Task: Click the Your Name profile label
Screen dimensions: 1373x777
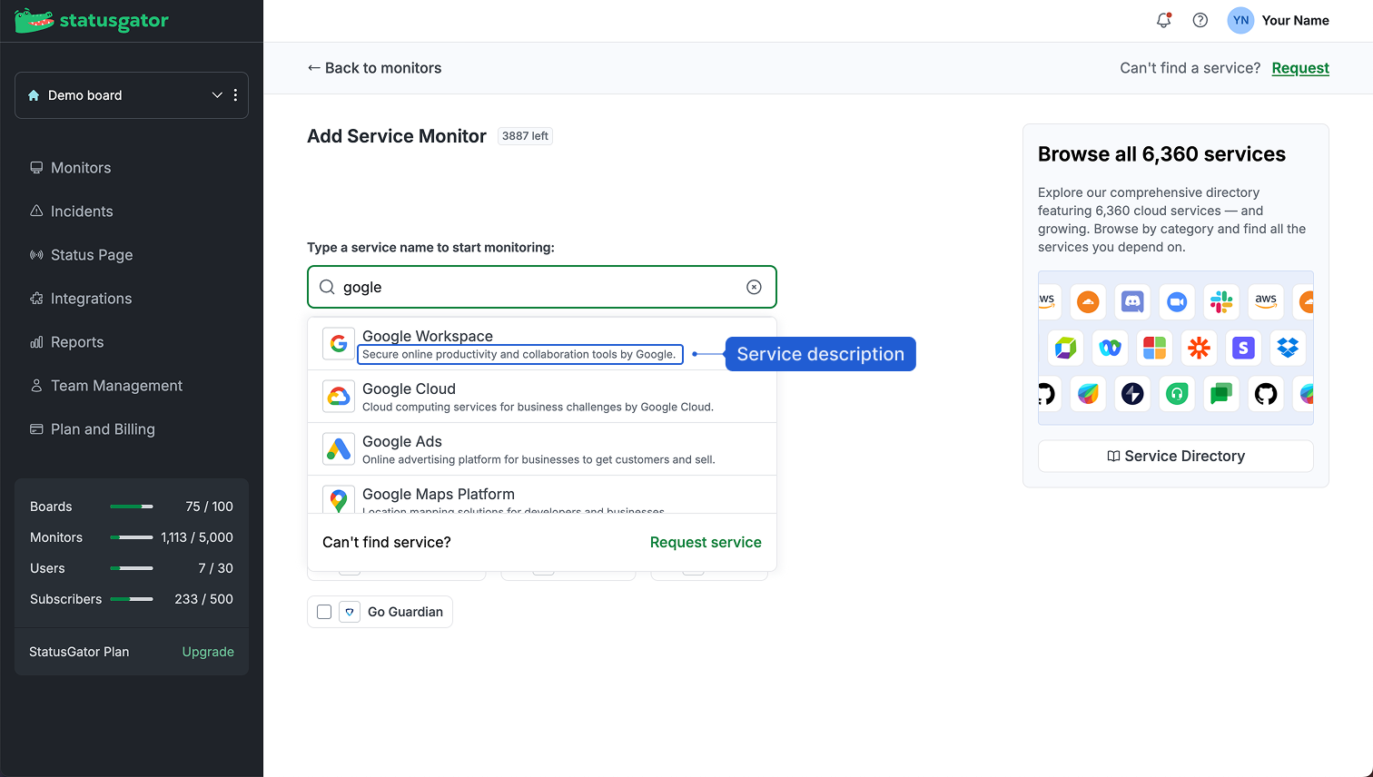Action: pos(1295,20)
